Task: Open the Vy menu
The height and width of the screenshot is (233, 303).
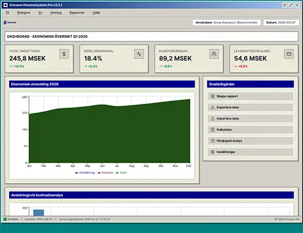Action: pyautogui.click(x=40, y=13)
